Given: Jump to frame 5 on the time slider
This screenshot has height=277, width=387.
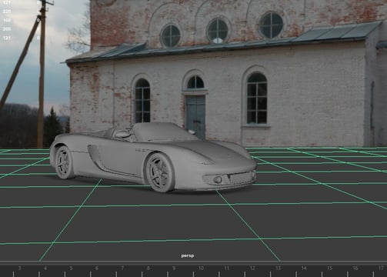Looking at the screenshot, I should coord(71,269).
